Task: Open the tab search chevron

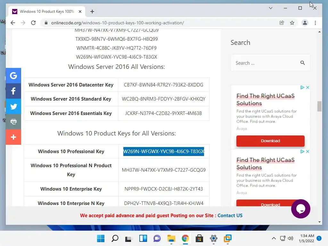Action: pyautogui.click(x=270, y=8)
